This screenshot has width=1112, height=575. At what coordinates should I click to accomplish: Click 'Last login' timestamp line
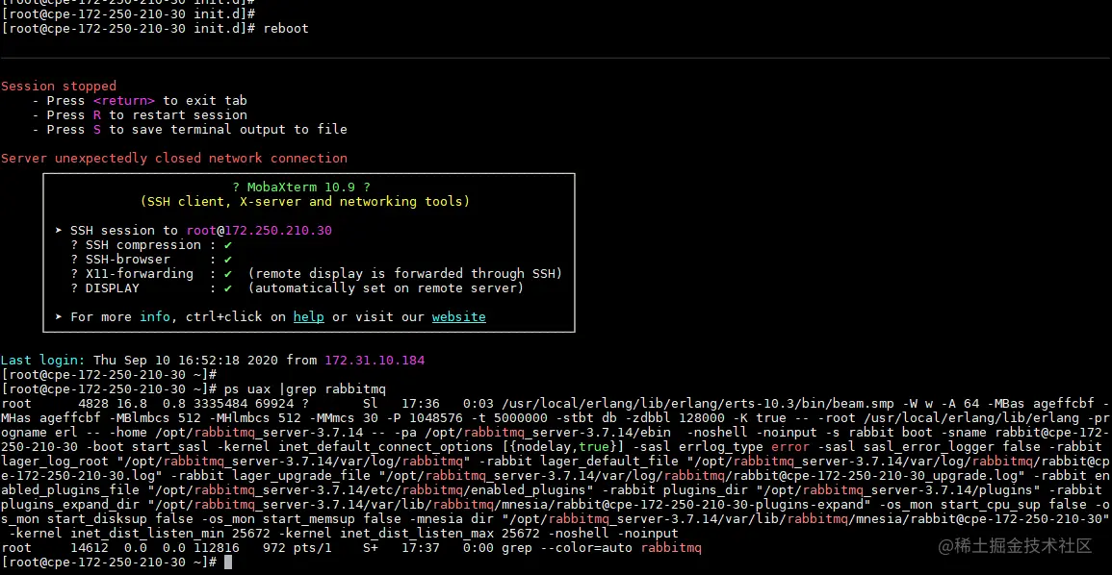(x=213, y=360)
